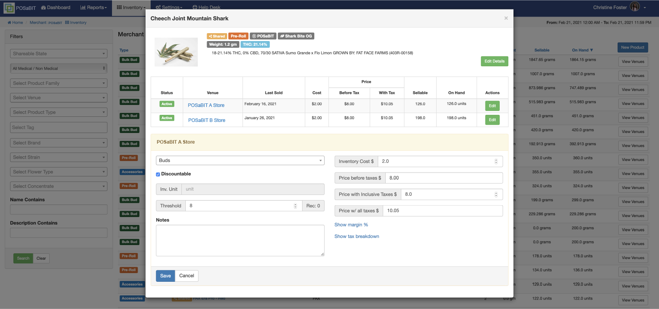659x309 pixels.
Task: Expand Select Flower Type dropdown
Action: click(59, 172)
